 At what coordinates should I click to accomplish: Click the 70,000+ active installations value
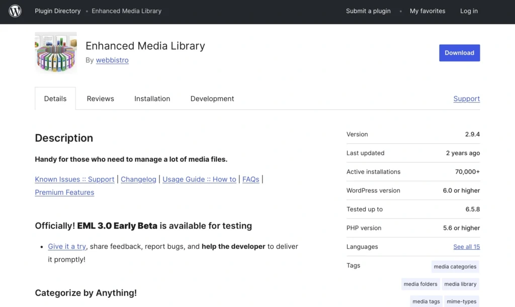pyautogui.click(x=467, y=171)
